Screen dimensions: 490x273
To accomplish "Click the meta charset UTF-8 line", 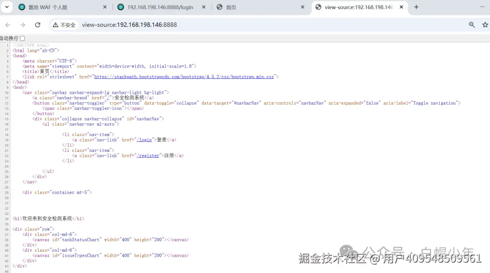I will (49, 61).
